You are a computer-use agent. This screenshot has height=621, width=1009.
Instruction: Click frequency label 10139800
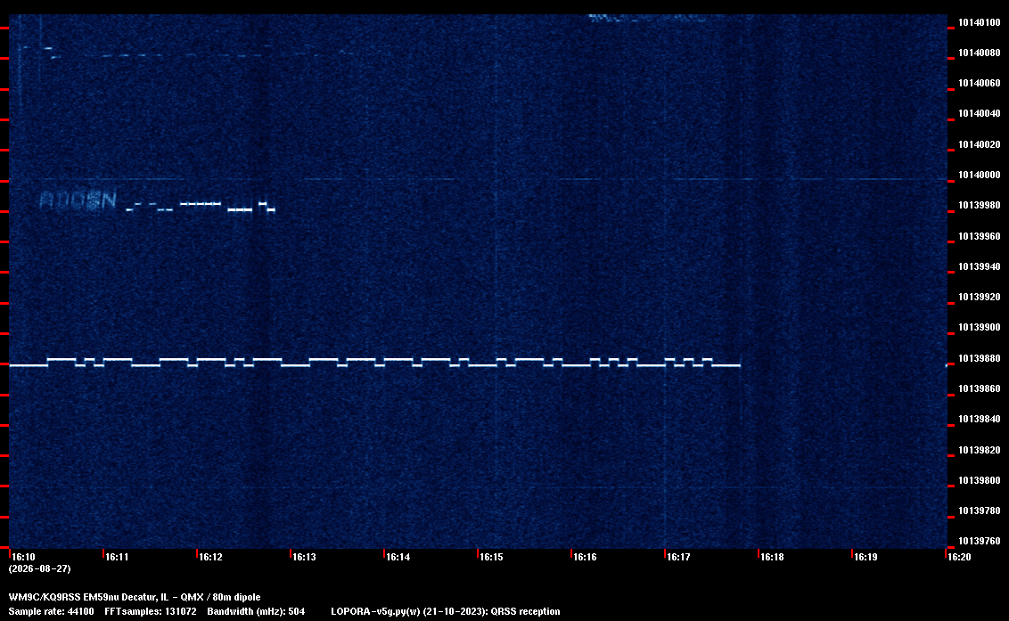(980, 481)
